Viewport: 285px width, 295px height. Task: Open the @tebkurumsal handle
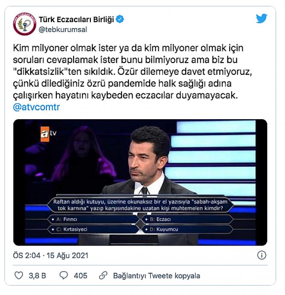[63, 29]
